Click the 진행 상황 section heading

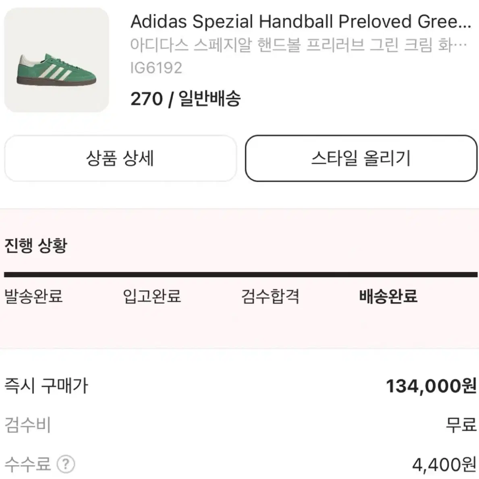click(36, 245)
